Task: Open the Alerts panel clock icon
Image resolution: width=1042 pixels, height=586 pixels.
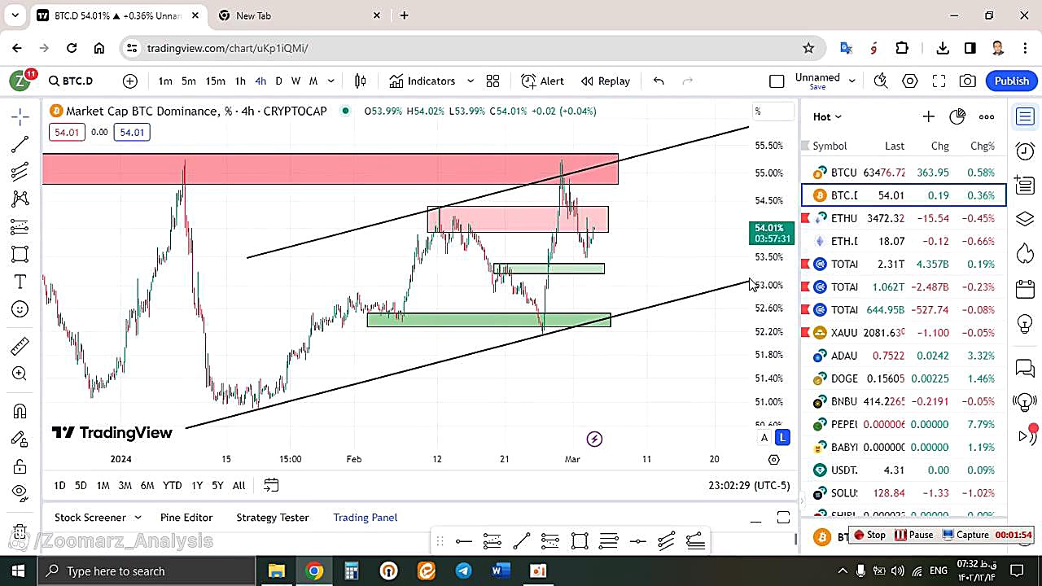Action: 1025,151
